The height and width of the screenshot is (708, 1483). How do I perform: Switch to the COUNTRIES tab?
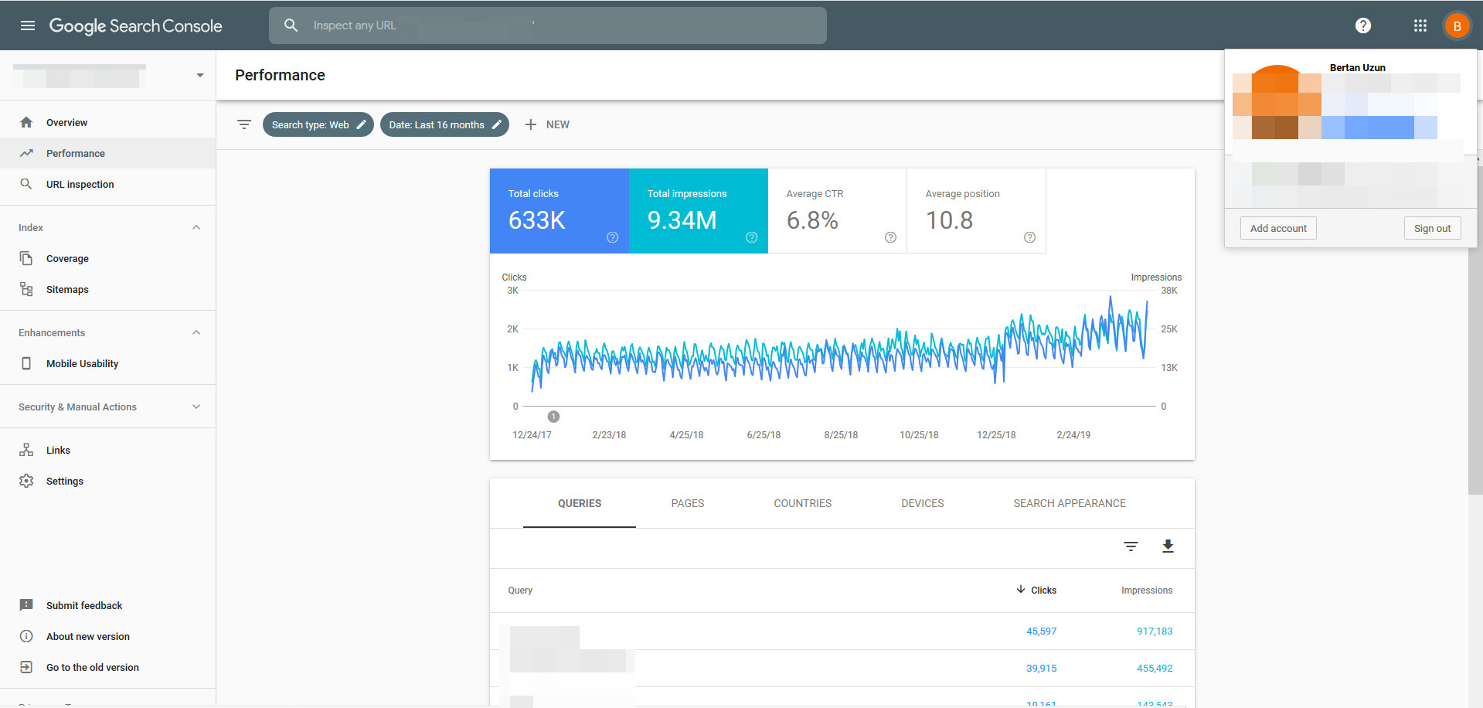pos(803,503)
